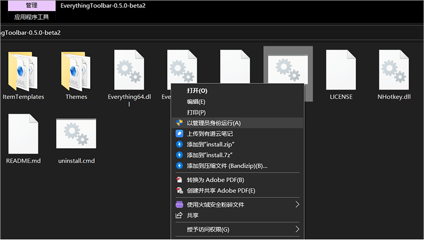Select the Everything64.dll file icon
The height and width of the screenshot is (249, 424).
coord(129,70)
